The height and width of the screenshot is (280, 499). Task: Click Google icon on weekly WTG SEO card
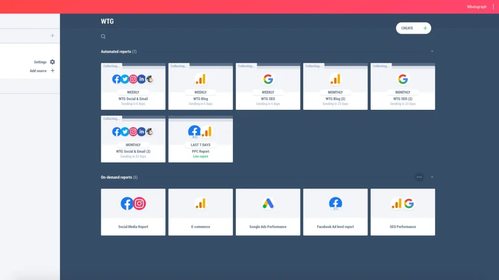tap(268, 79)
